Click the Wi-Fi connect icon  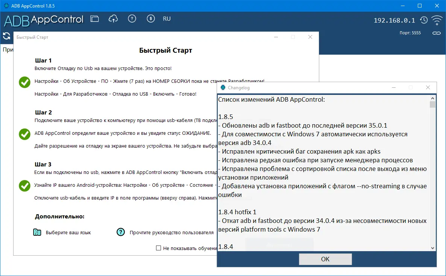pos(437,20)
